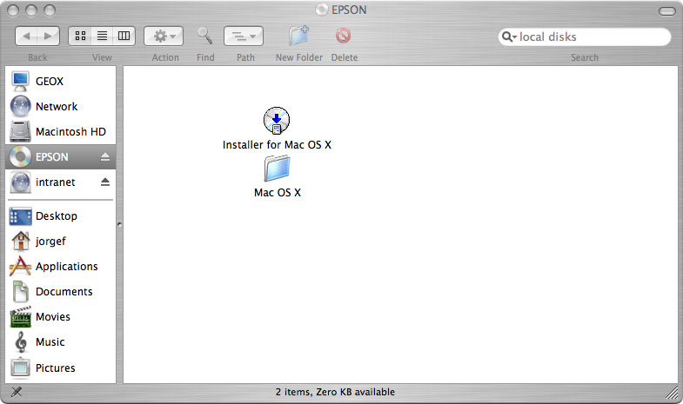Open Movies clapperboard icon
This screenshot has width=683, height=404.
tap(21, 317)
